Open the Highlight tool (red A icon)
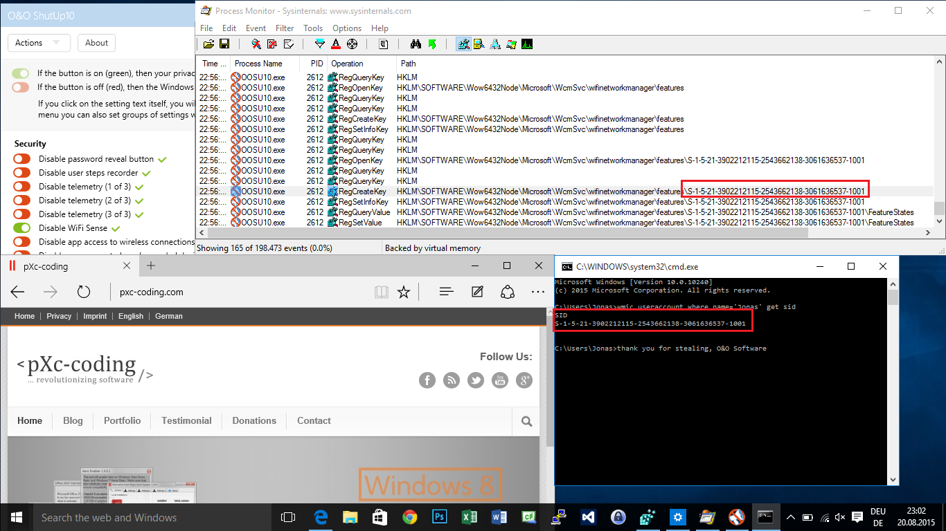The width and height of the screenshot is (946, 531). click(x=336, y=44)
